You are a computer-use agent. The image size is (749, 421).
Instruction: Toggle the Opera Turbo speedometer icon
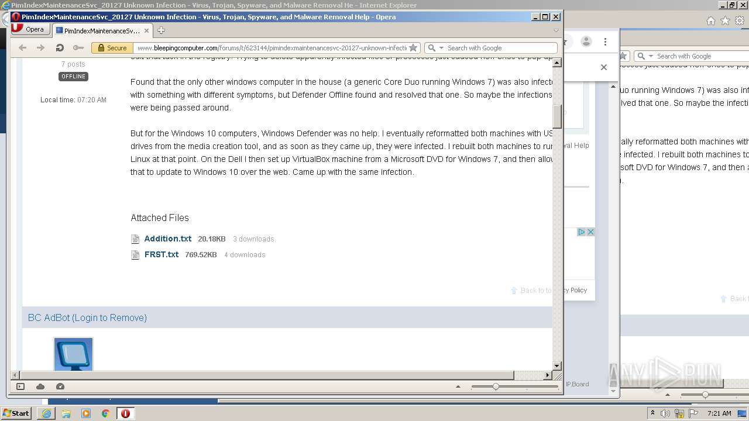click(60, 387)
